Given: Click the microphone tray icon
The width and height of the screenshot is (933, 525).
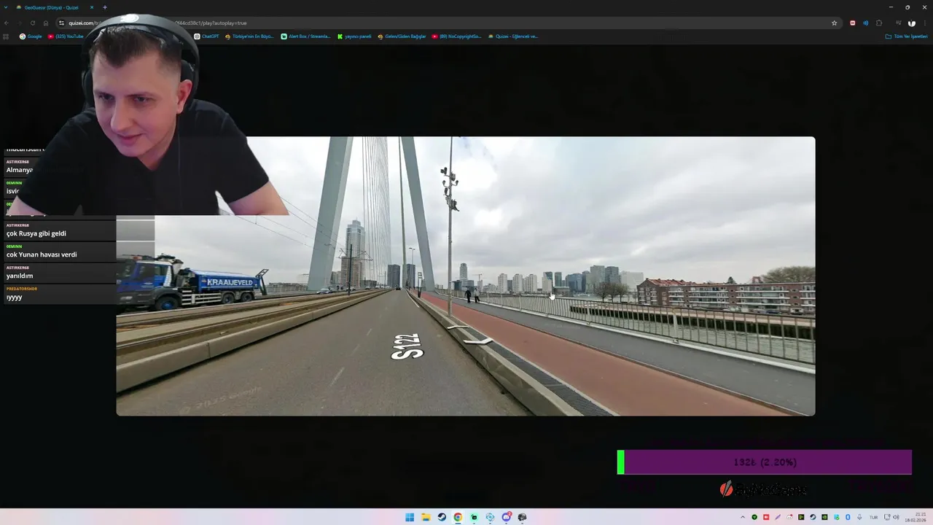Looking at the screenshot, I should (859, 517).
